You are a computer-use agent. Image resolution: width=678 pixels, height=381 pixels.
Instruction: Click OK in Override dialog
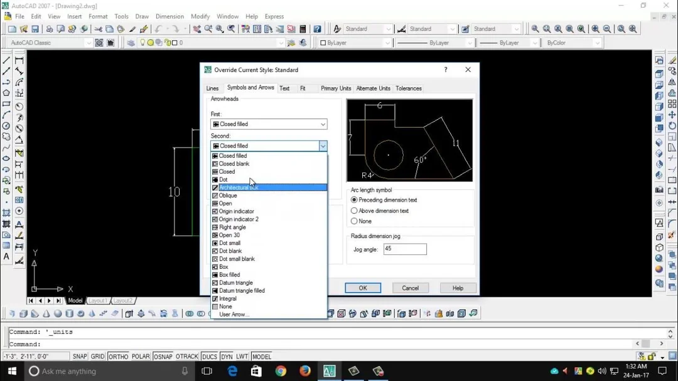(363, 288)
